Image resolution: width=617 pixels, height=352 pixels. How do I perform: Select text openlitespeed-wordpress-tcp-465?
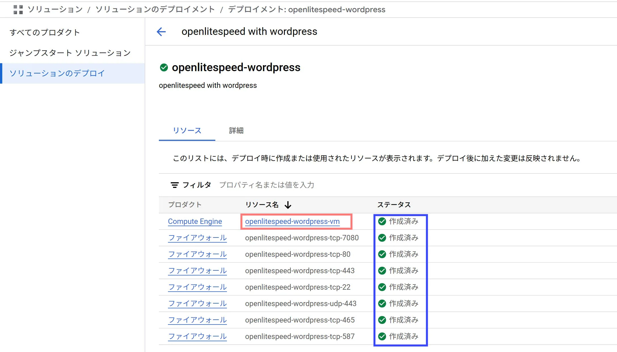pyautogui.click(x=300, y=320)
